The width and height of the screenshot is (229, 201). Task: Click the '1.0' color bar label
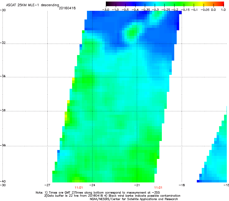point(223,10)
